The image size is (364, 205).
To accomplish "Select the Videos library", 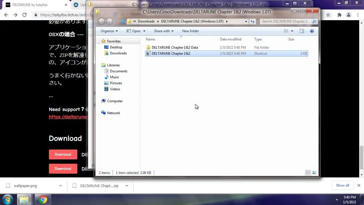I will coord(115,89).
